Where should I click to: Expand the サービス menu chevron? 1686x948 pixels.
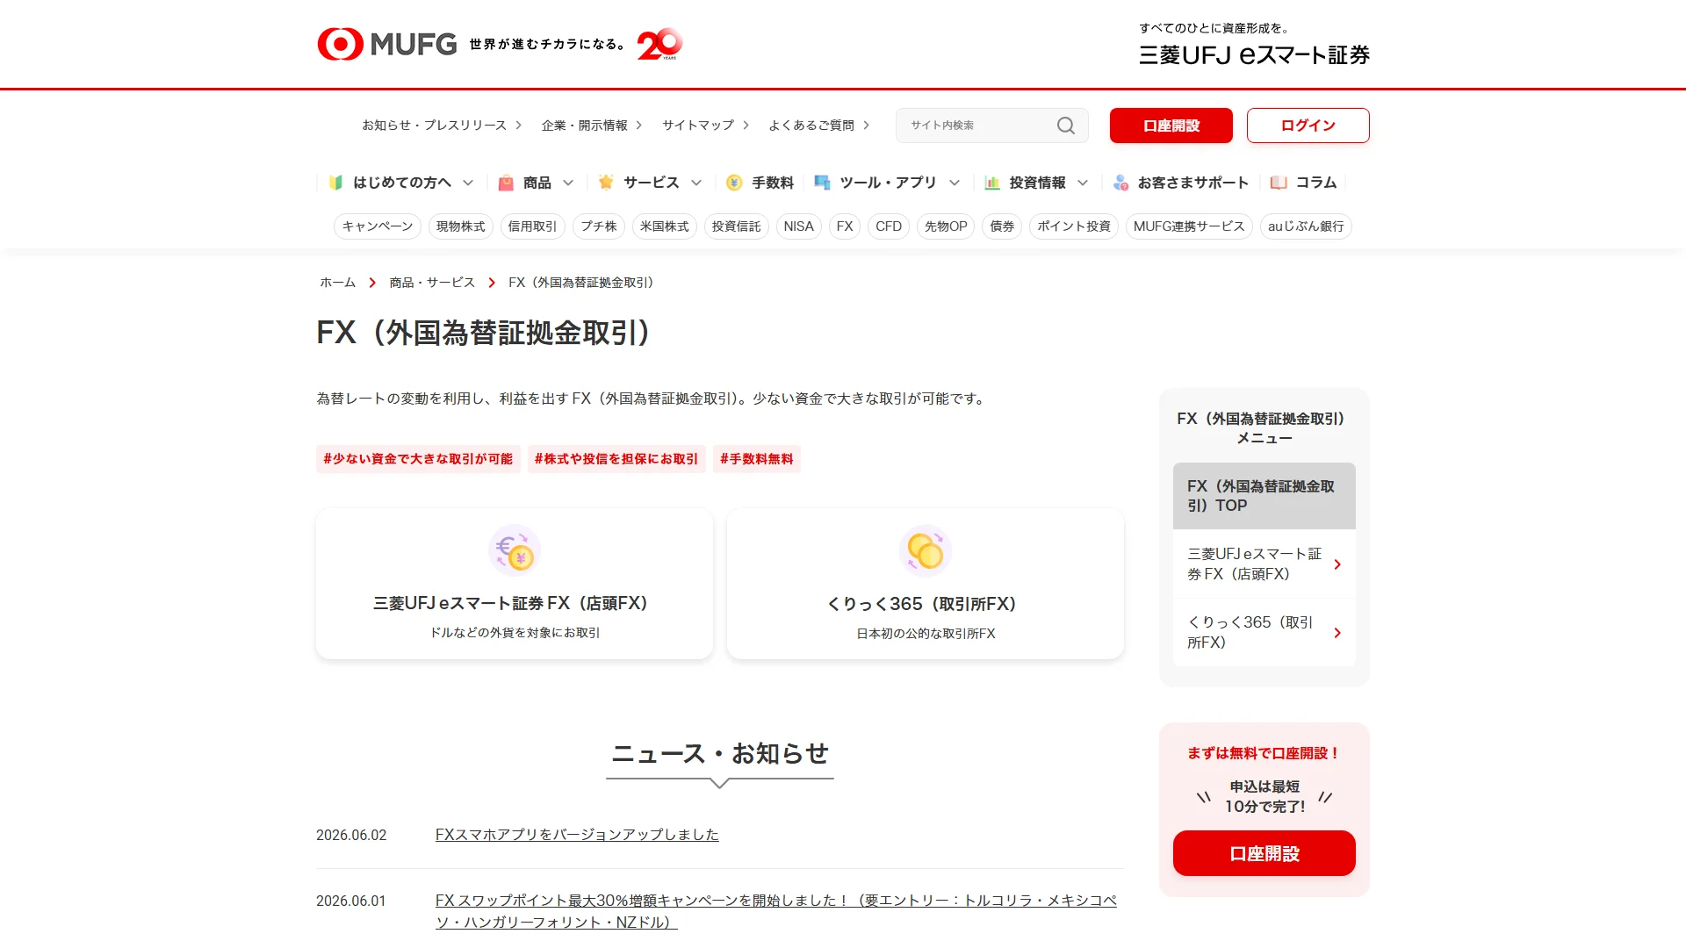click(696, 183)
